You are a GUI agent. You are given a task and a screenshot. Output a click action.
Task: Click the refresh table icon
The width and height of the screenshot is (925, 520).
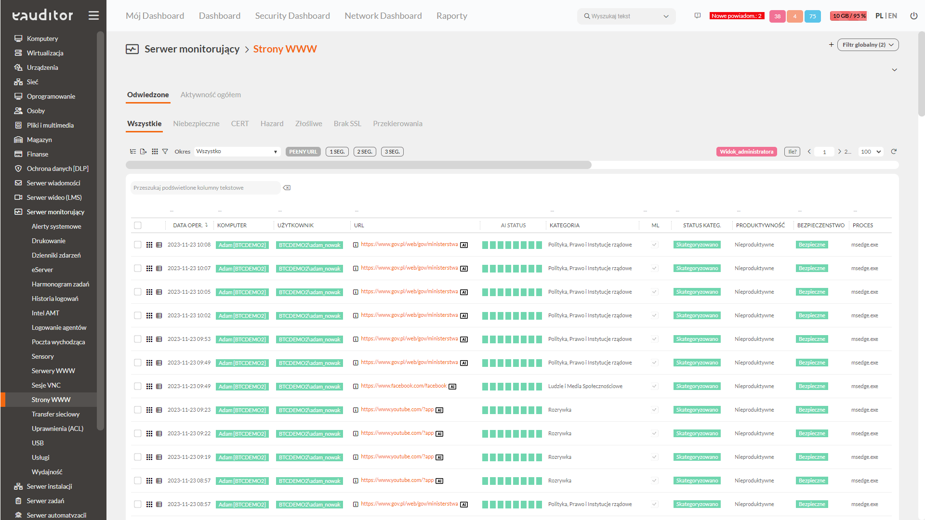pyautogui.click(x=894, y=152)
